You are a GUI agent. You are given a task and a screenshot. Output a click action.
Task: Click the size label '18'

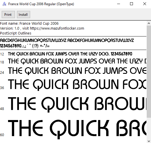2,62
